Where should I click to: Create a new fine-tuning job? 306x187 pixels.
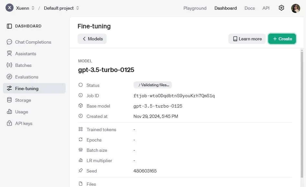pyautogui.click(x=282, y=39)
